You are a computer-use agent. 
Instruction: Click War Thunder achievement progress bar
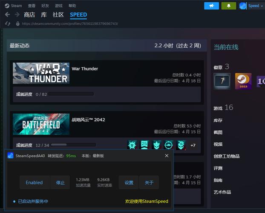(x=71, y=94)
